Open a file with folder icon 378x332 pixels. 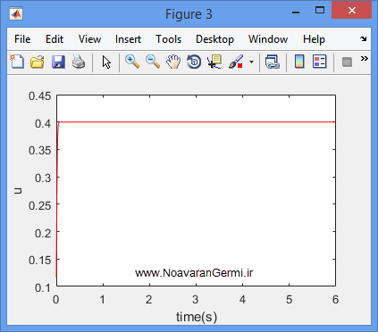point(38,62)
